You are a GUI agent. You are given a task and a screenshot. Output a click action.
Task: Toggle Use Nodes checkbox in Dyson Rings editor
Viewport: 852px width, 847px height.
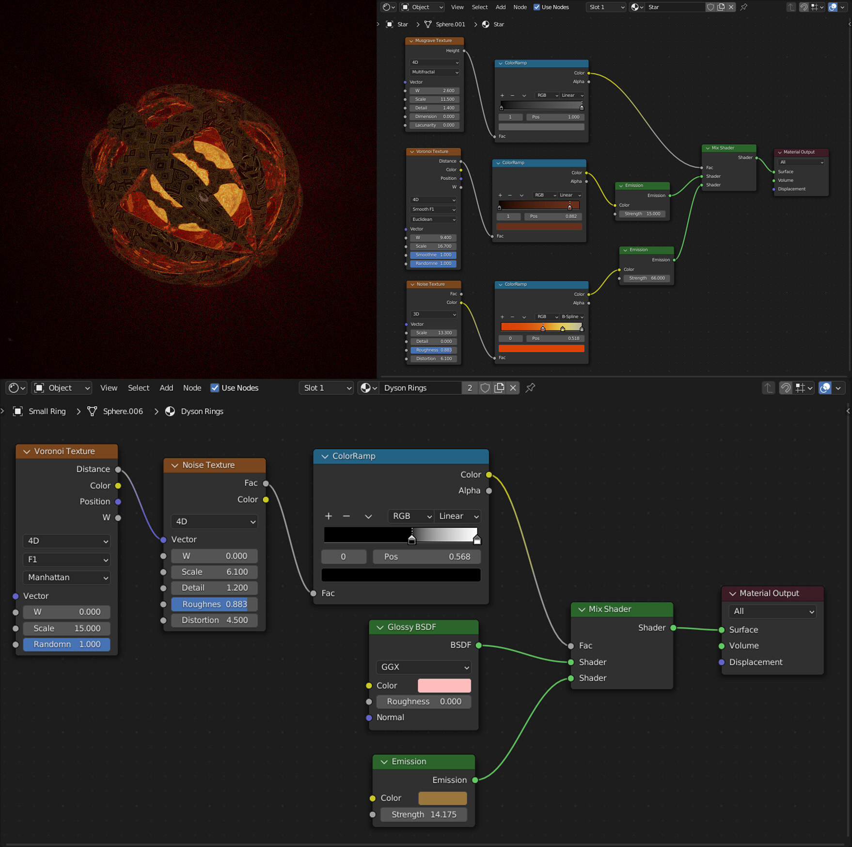tap(215, 388)
